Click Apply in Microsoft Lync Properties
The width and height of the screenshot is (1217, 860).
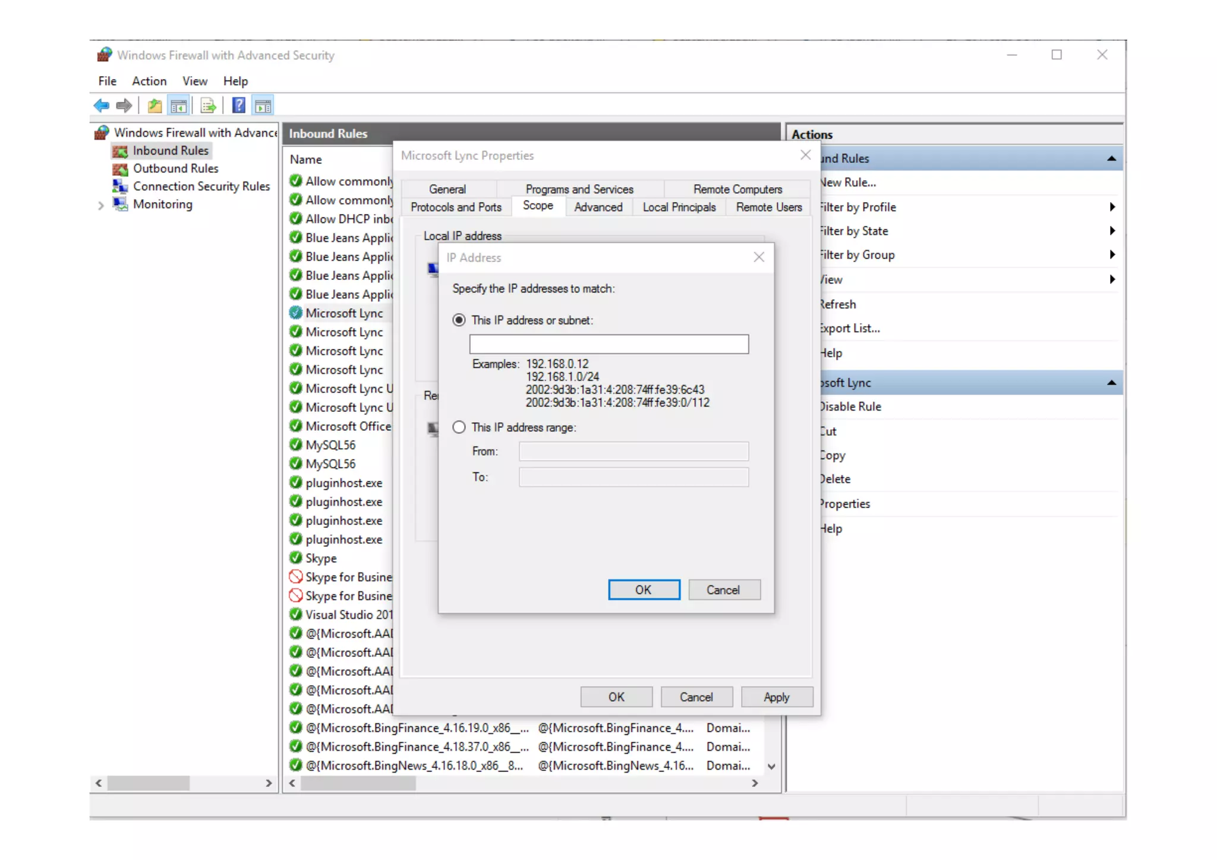(776, 697)
